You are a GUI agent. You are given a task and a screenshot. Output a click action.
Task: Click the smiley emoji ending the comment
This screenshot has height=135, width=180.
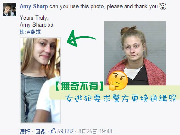click(x=163, y=6)
